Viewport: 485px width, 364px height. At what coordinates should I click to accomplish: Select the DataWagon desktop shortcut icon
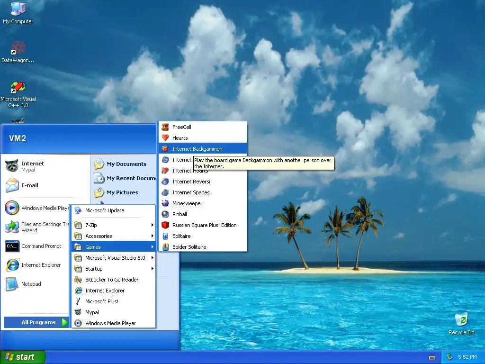(18, 52)
